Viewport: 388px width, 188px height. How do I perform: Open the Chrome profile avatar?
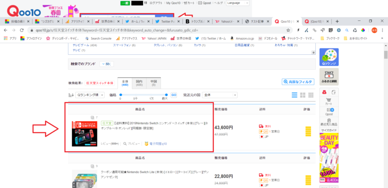tap(374, 30)
